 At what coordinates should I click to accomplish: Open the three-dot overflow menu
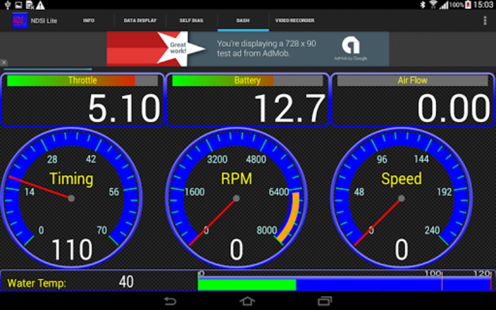[x=485, y=21]
